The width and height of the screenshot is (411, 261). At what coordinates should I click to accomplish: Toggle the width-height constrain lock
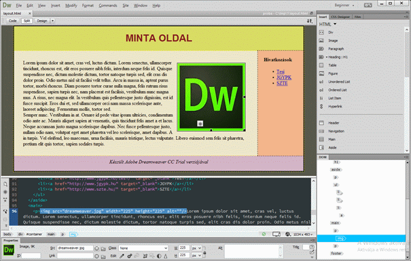tap(204, 251)
